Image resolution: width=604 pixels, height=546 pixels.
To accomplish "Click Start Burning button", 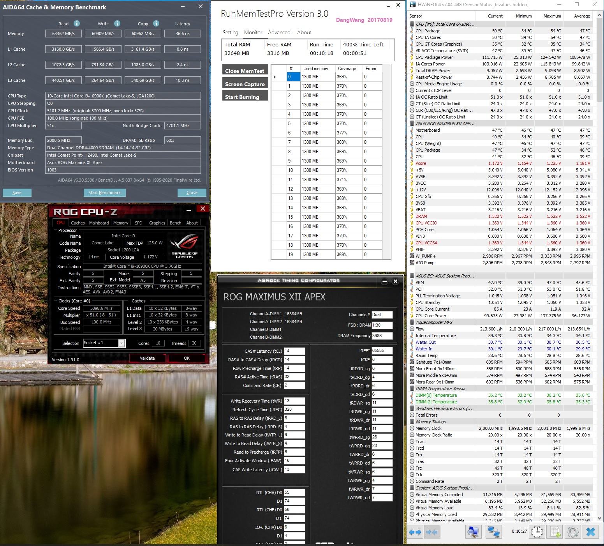I will [x=245, y=96].
